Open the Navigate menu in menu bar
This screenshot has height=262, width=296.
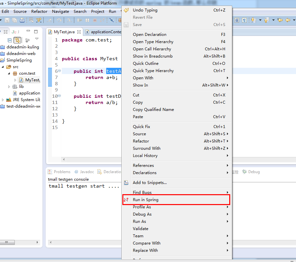(x=61, y=11)
